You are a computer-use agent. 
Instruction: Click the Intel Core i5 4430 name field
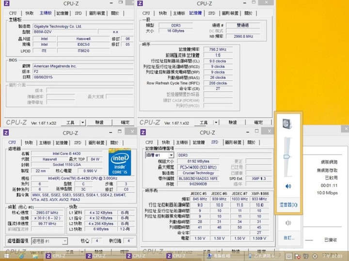(66, 154)
